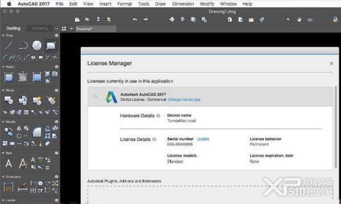Screen dimensions: 341x204
Task: Open Hardware Details info icon
Action: point(159,116)
